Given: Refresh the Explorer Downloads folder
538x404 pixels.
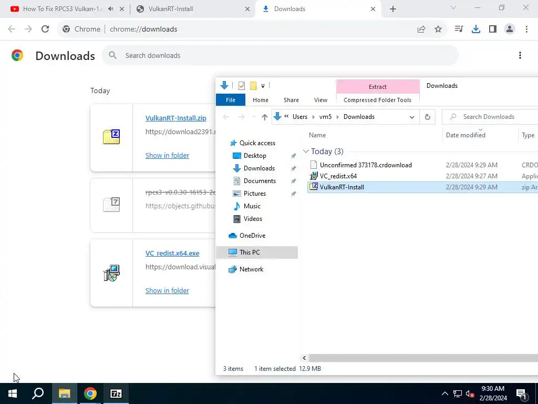Looking at the screenshot, I should pos(428,117).
